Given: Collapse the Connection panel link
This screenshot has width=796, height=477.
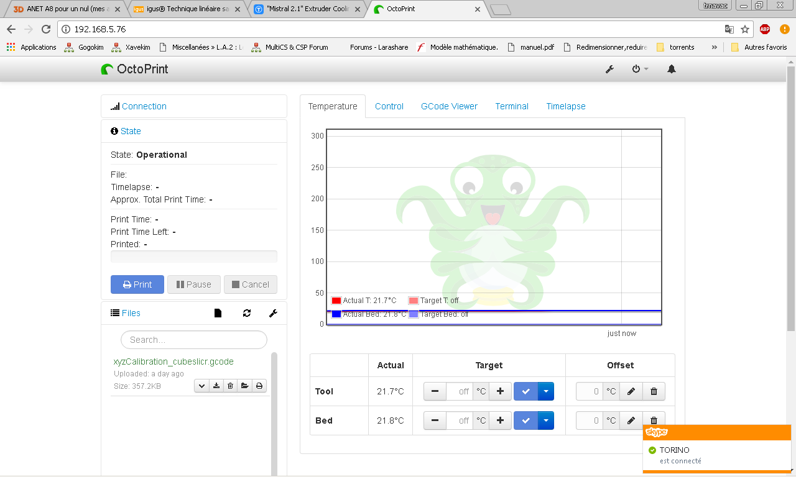Looking at the screenshot, I should [x=144, y=106].
